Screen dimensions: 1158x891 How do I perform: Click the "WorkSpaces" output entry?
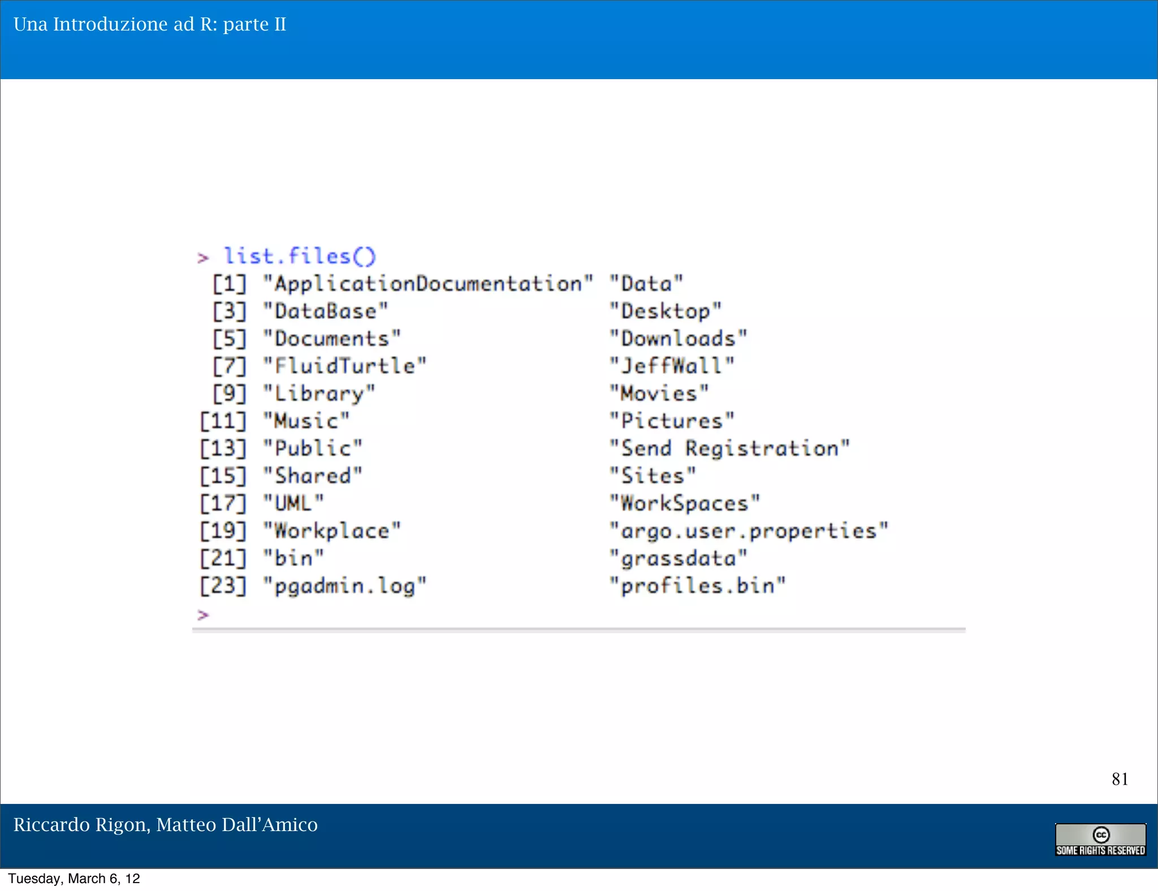point(684,503)
